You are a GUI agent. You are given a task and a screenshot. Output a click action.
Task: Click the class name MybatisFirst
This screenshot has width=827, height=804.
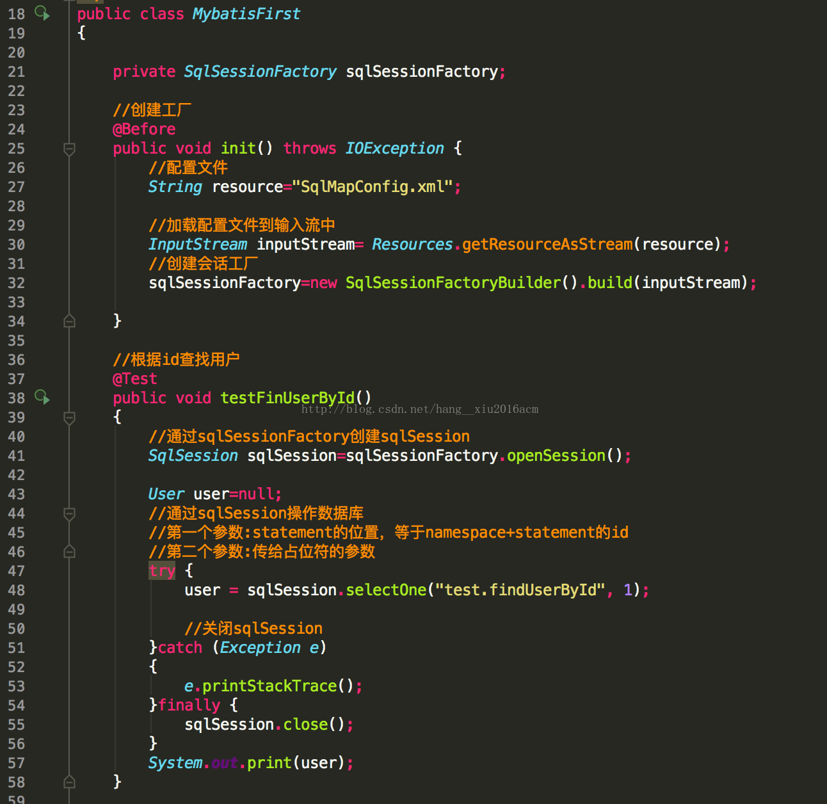246,13
